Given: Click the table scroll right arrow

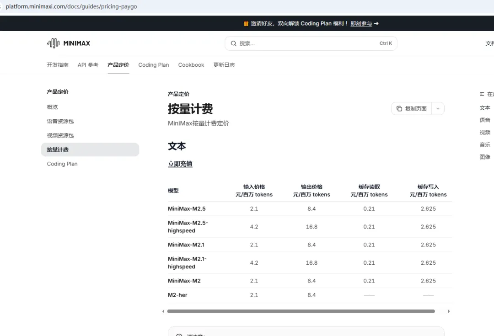Looking at the screenshot, I should [449, 311].
